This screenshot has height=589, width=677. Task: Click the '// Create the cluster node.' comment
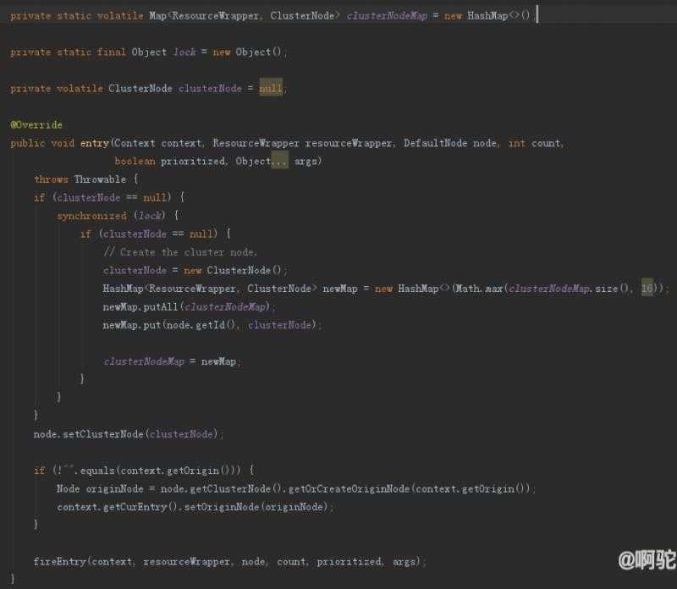[180, 252]
